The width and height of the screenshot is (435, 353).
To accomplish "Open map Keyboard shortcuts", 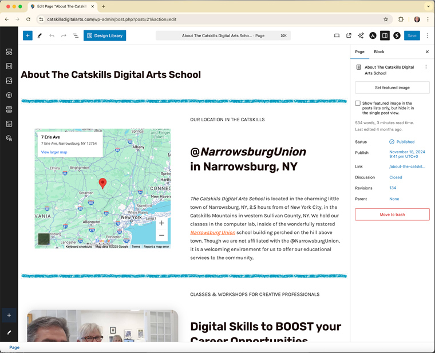I will pos(79,247).
